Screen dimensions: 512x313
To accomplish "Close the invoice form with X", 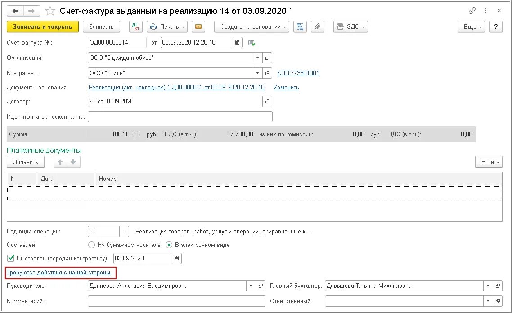I will (x=499, y=11).
